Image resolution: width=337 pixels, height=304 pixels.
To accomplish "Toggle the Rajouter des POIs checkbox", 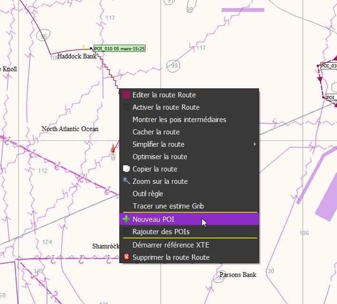I will point(126,231).
